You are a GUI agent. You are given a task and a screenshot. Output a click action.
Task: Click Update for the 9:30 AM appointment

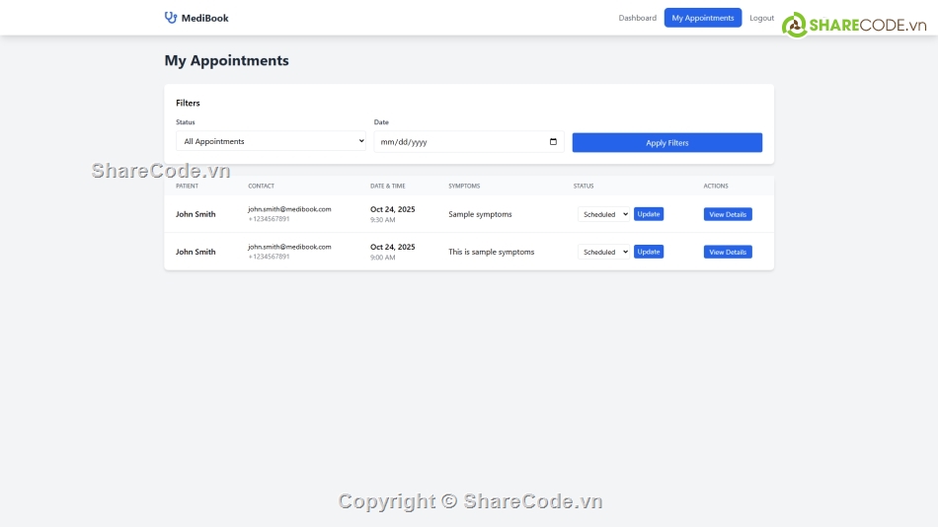click(x=648, y=214)
